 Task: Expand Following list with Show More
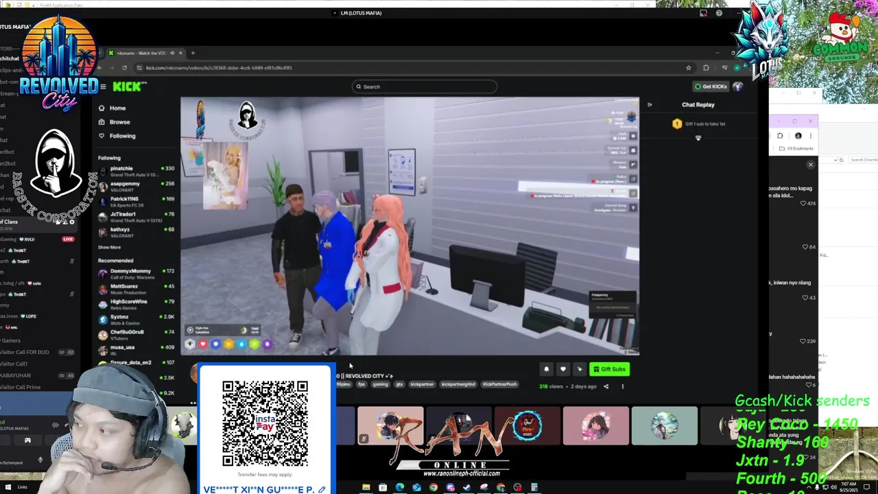click(109, 247)
